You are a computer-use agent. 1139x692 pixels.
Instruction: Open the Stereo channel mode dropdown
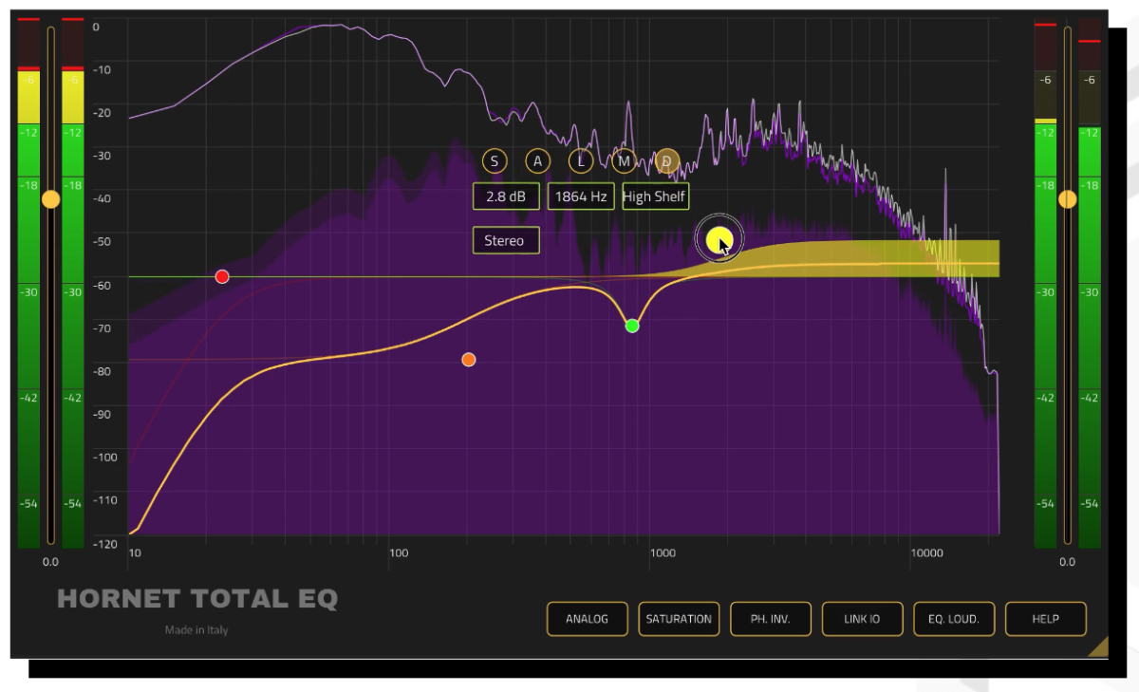(x=506, y=240)
